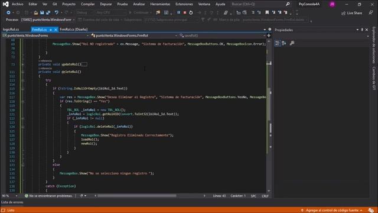Screen dimensions: 378x213
Task: Open the Proceso dropdown
Action: tap(48, 20)
